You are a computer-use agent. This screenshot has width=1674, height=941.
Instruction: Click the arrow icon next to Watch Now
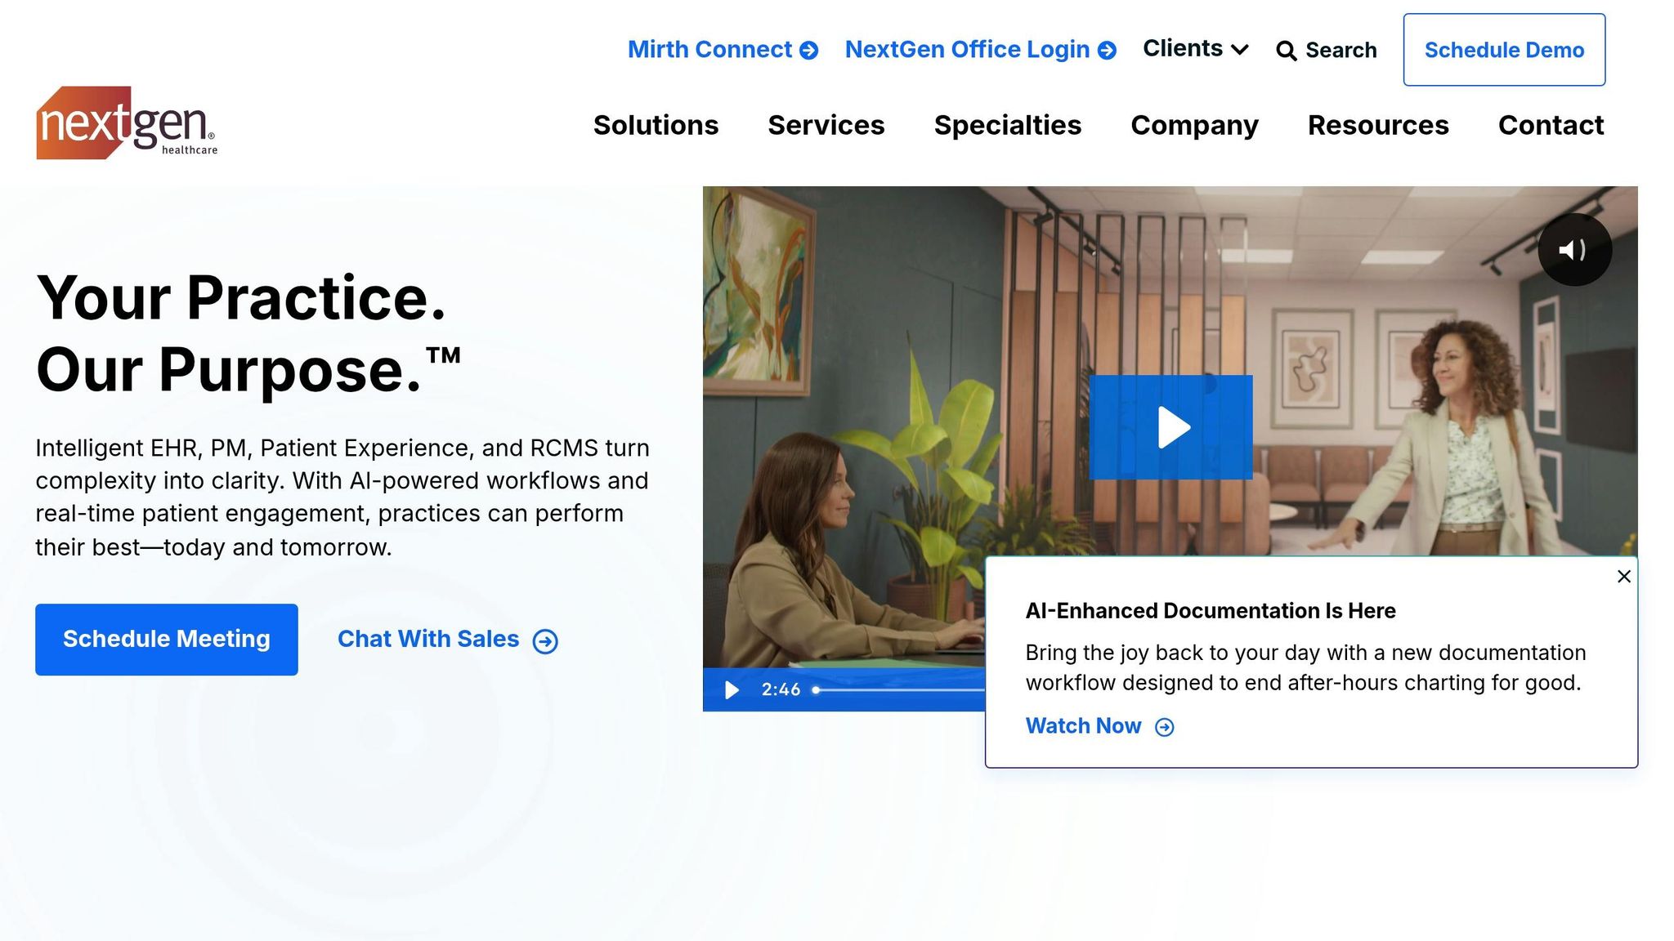click(1164, 727)
